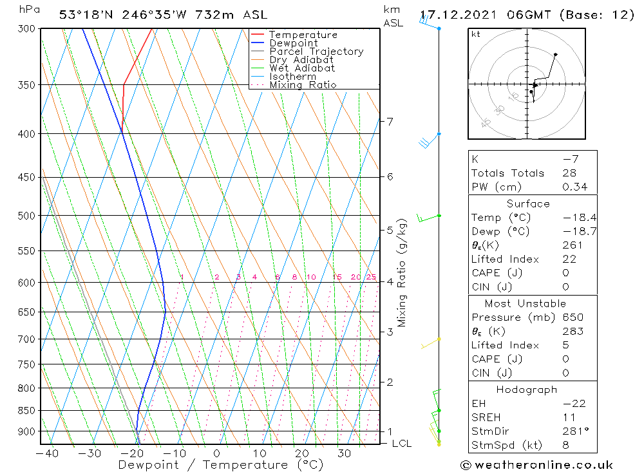The width and height of the screenshot is (644, 472).
Task: Click the PW (cm) value 0.34
Action: 575,187
